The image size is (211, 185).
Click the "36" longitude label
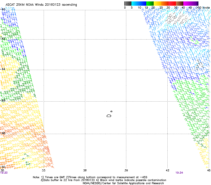pyautogui.click(x=85, y=170)
